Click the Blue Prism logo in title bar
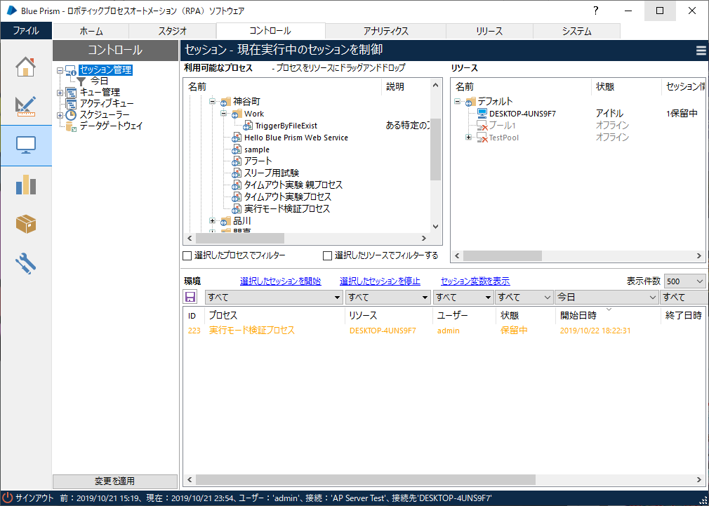The width and height of the screenshot is (709, 506). (x=12, y=11)
